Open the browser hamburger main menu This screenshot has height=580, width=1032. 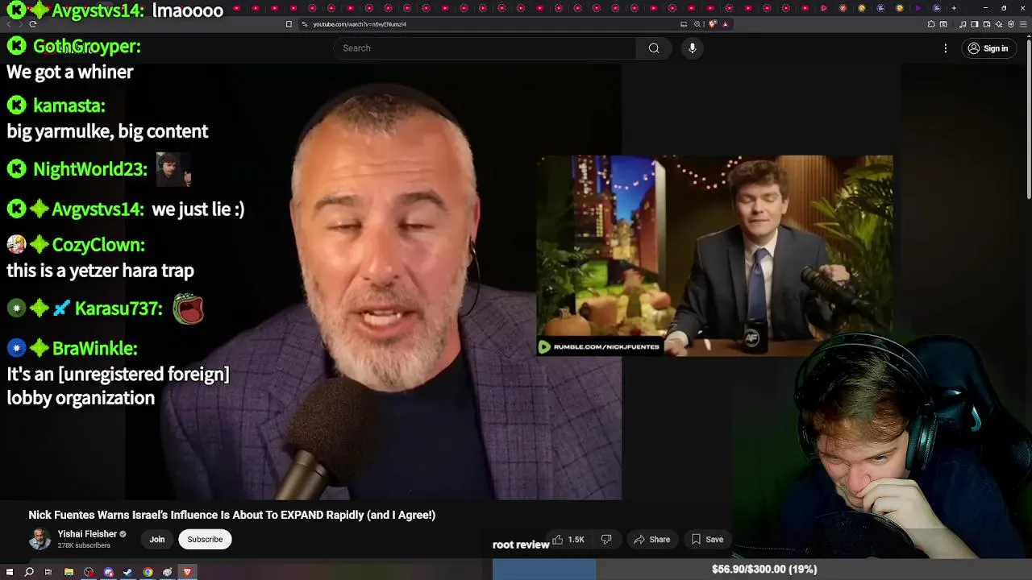click(1023, 24)
